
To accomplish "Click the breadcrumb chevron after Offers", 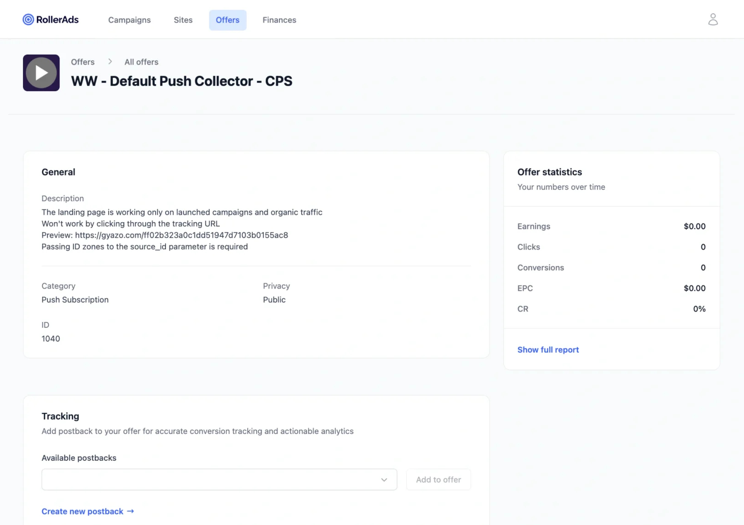I will tap(110, 61).
